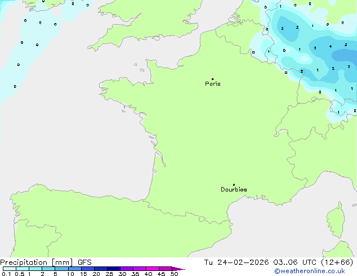This screenshot has height=276, width=357.
Task: Pick legend swatch between 25 and 30
Action: (x=114, y=269)
